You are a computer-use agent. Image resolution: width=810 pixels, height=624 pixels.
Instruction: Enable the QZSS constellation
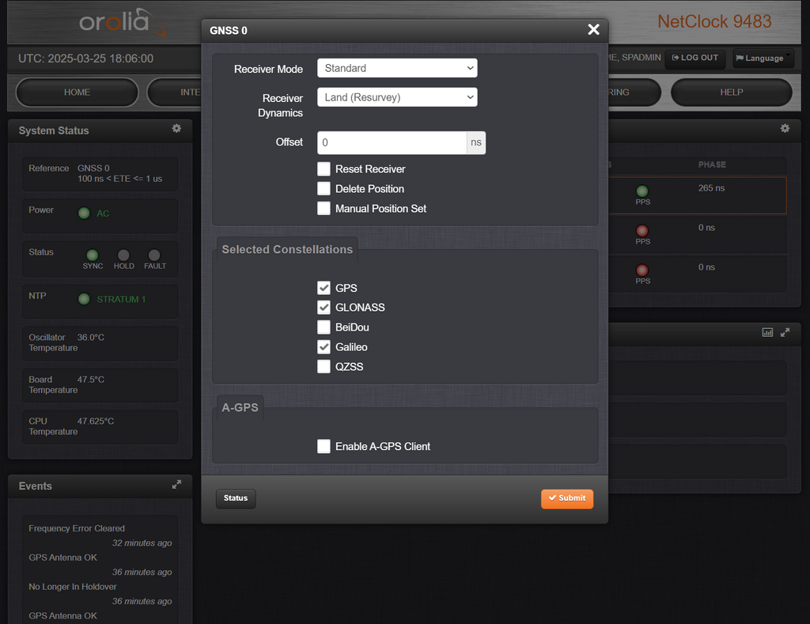point(324,366)
